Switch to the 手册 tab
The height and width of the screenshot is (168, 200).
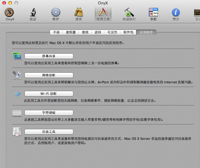(x=56, y=32)
